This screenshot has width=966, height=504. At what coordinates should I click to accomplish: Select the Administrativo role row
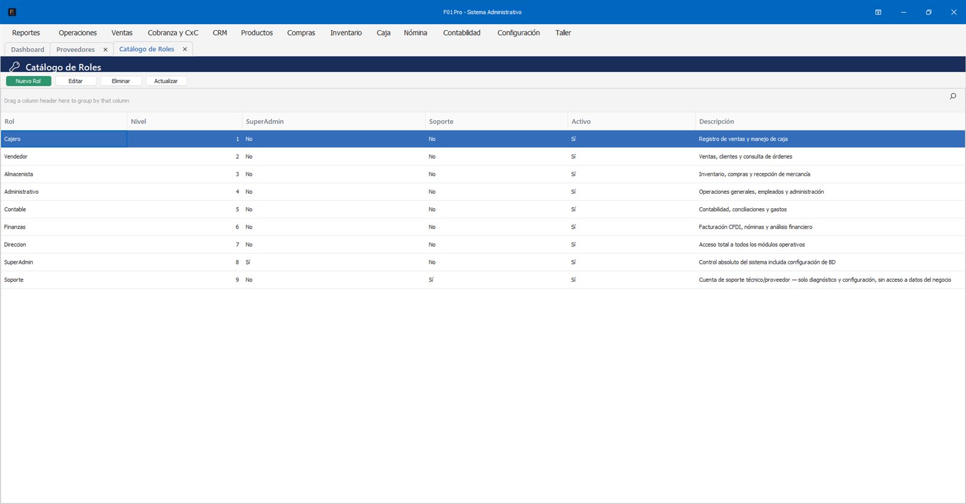pyautogui.click(x=483, y=192)
